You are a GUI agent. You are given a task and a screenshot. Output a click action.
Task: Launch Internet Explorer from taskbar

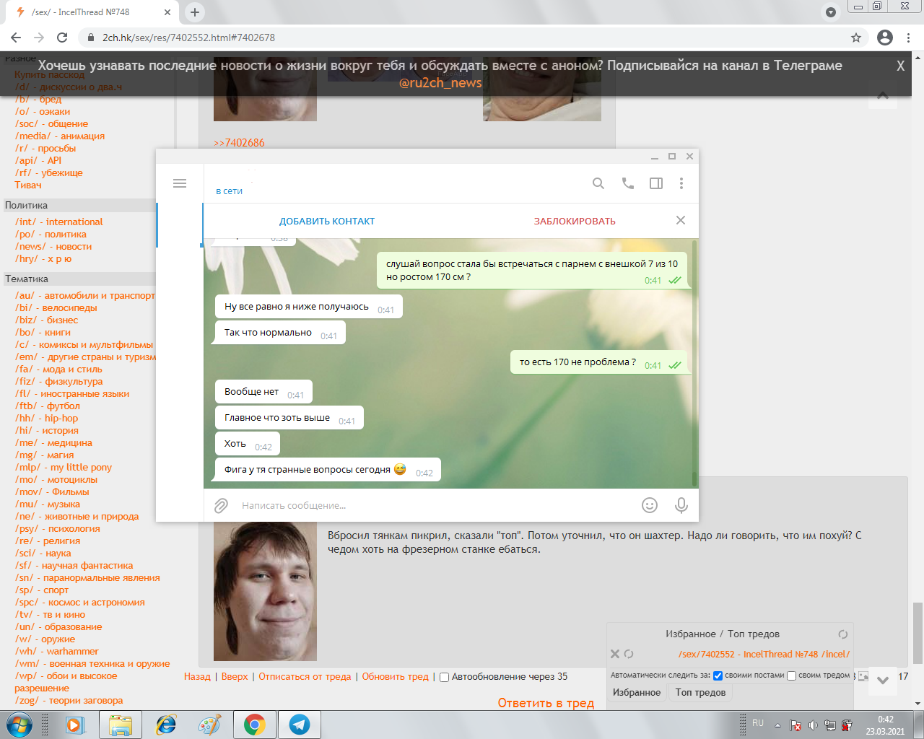pos(165,725)
